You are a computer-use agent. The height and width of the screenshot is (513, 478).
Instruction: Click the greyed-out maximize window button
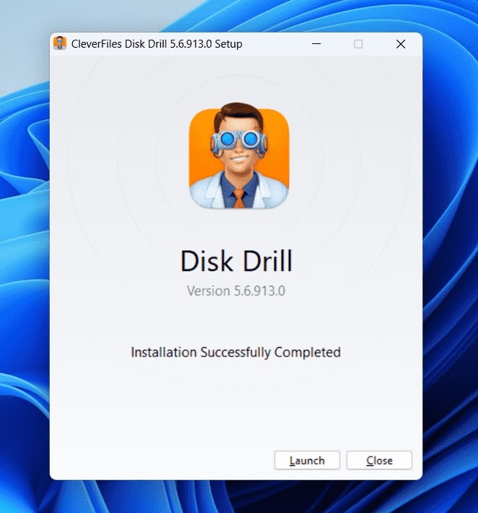(358, 44)
